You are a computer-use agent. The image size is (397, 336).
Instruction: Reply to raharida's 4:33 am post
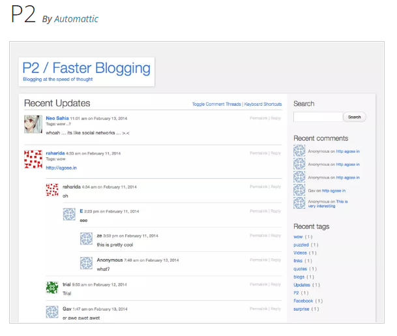276,153
